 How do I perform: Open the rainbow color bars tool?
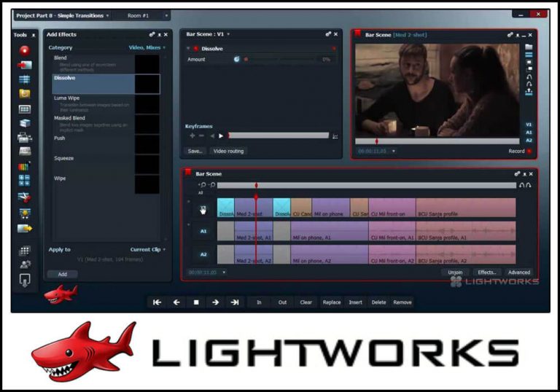[x=24, y=166]
